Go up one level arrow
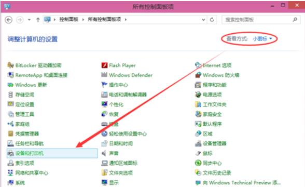 click(x=38, y=20)
